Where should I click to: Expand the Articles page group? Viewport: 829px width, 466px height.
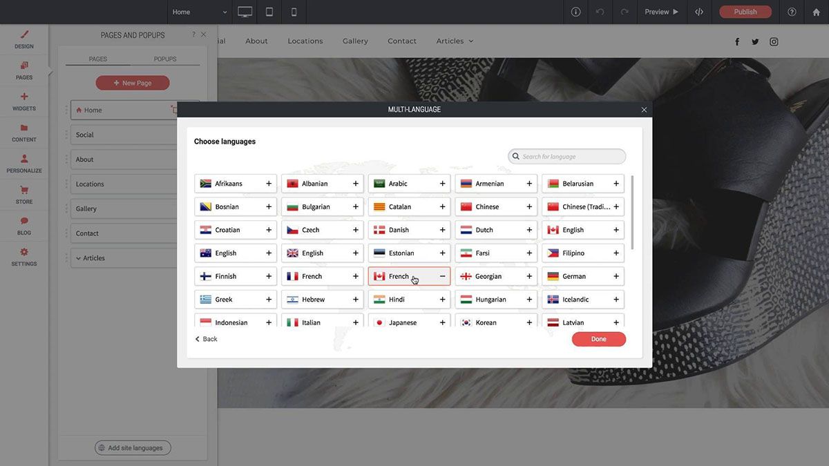(x=78, y=258)
